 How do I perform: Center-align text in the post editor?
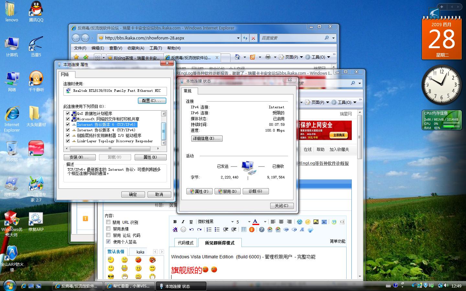281,222
